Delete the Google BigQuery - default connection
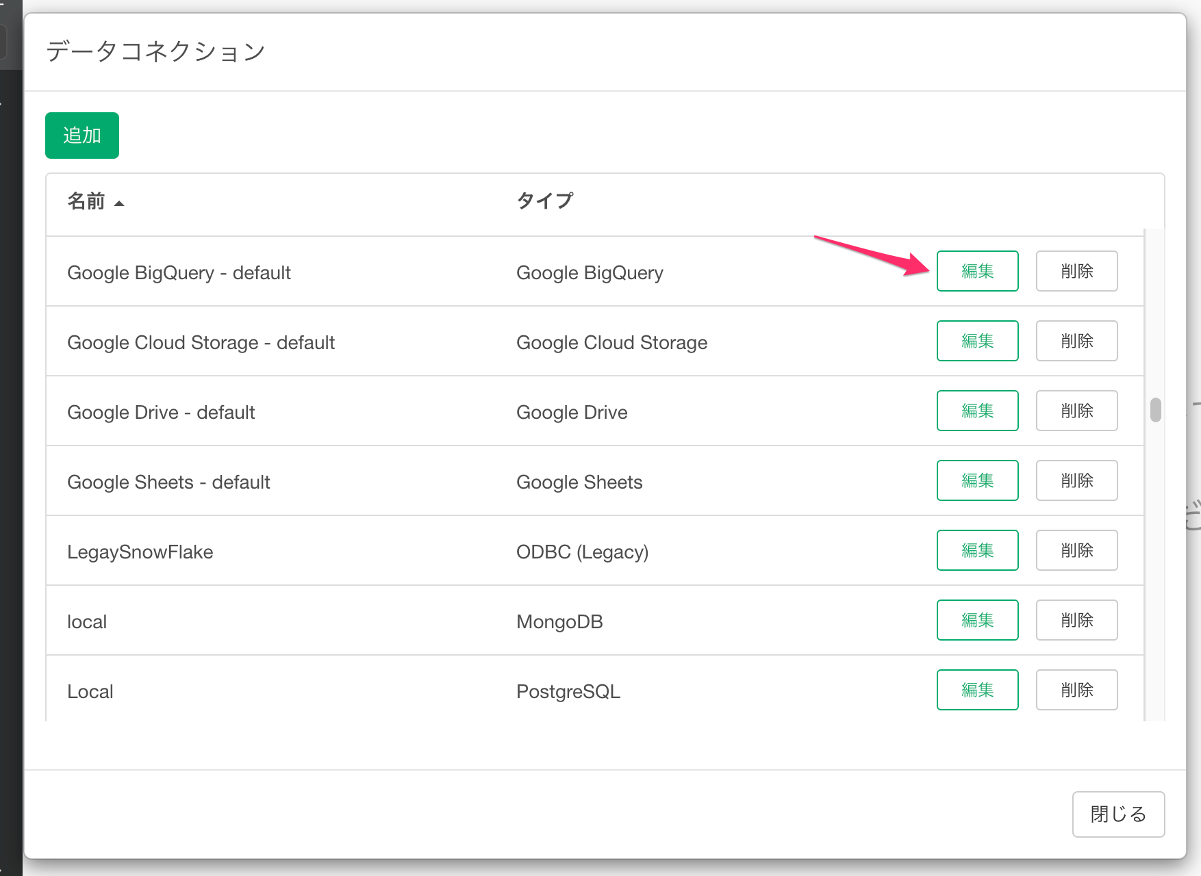Screen dimensions: 1201x876 [1076, 271]
